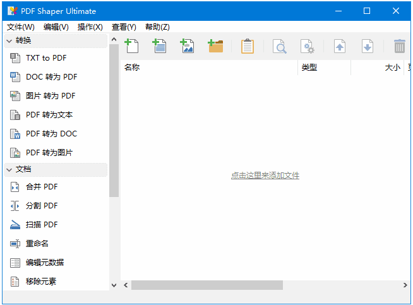Click the add text document toolbar icon
413x305 pixels.
pos(159,46)
